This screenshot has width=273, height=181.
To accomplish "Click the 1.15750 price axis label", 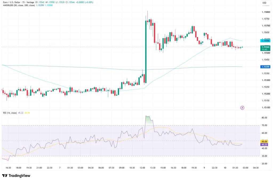I will tap(266, 19).
